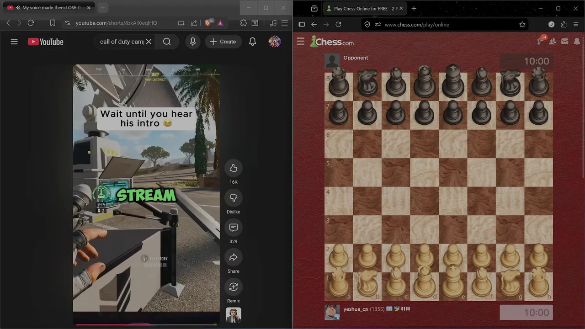The height and width of the screenshot is (329, 585).
Task: Remix this YouTube short
Action: (x=234, y=287)
